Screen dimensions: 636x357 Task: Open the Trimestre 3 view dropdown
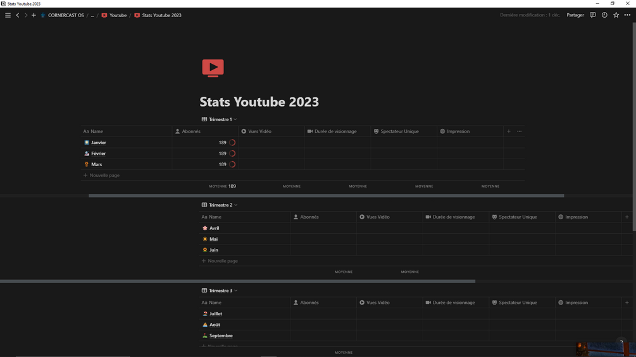pos(220,291)
